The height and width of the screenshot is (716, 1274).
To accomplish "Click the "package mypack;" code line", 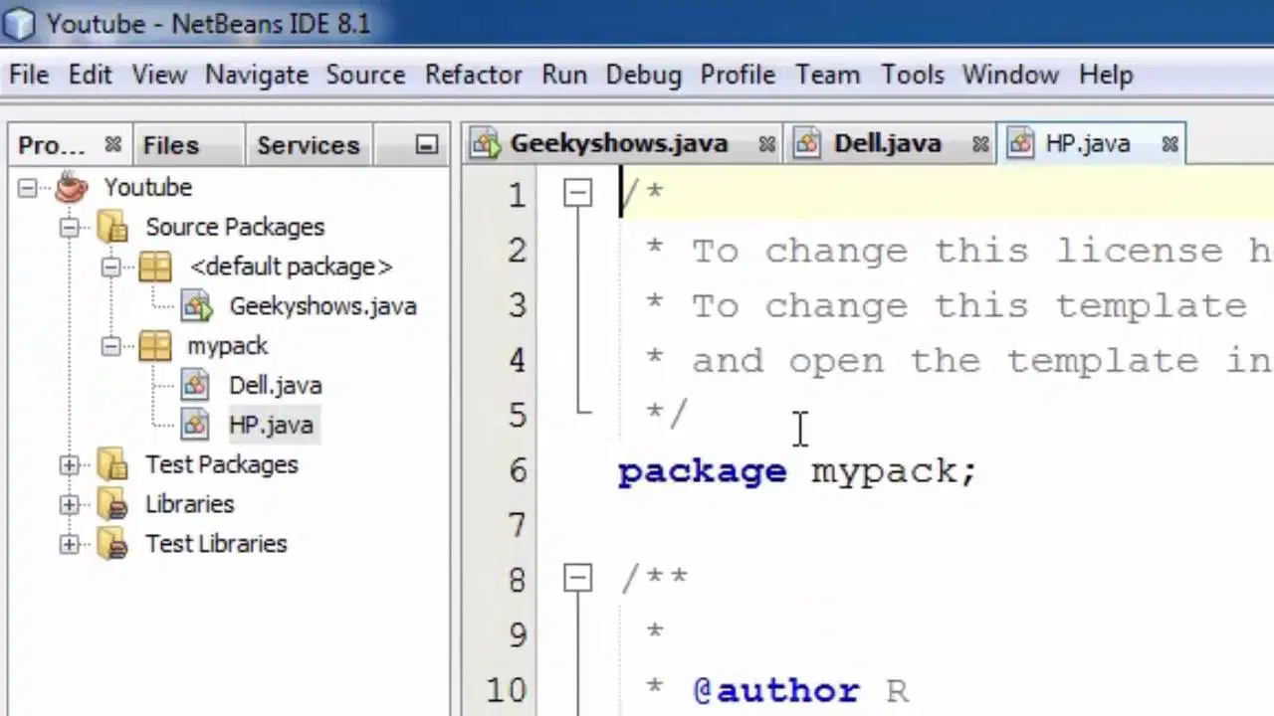I will [797, 470].
